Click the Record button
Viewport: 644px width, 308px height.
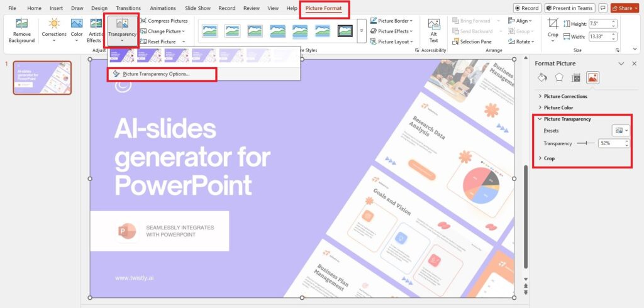click(x=526, y=8)
